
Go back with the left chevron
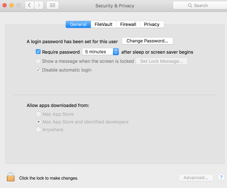click(29, 5)
